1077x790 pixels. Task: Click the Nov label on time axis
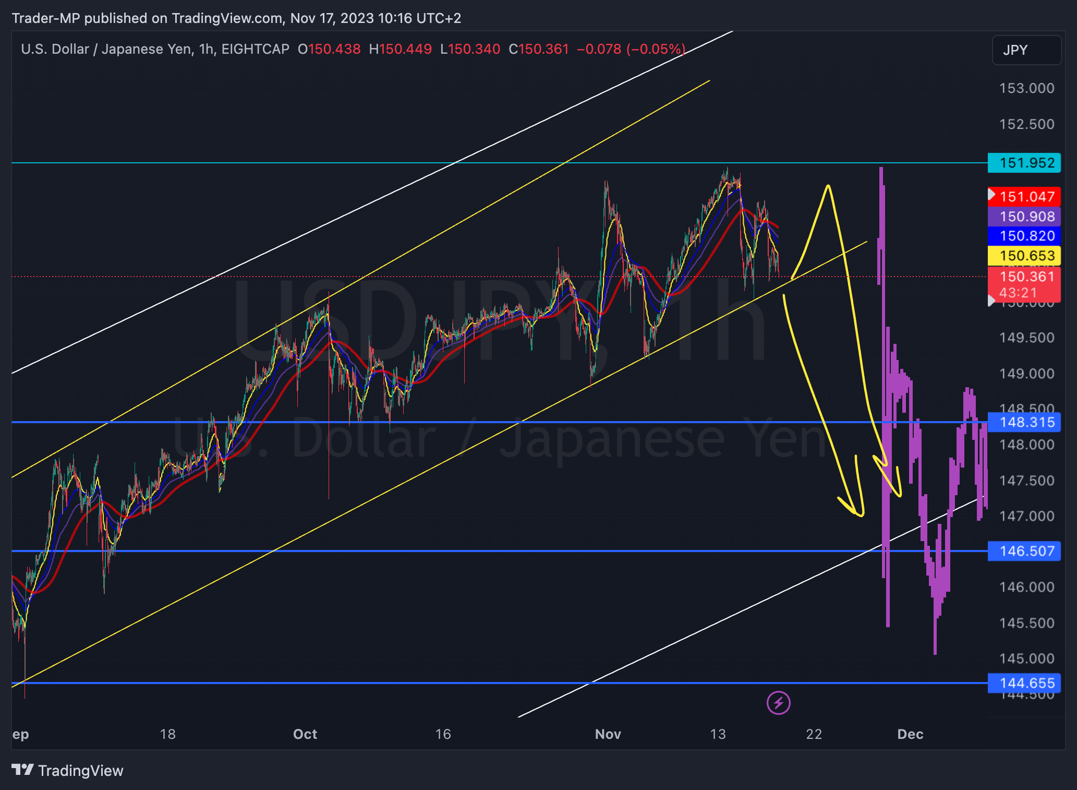coord(608,734)
